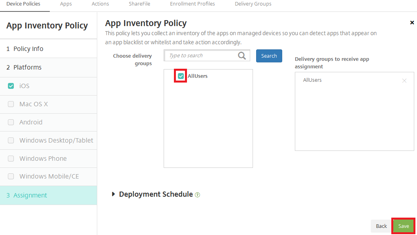
Task: Enable the Windows Mobile/CE checkbox
Action: pyautogui.click(x=11, y=177)
